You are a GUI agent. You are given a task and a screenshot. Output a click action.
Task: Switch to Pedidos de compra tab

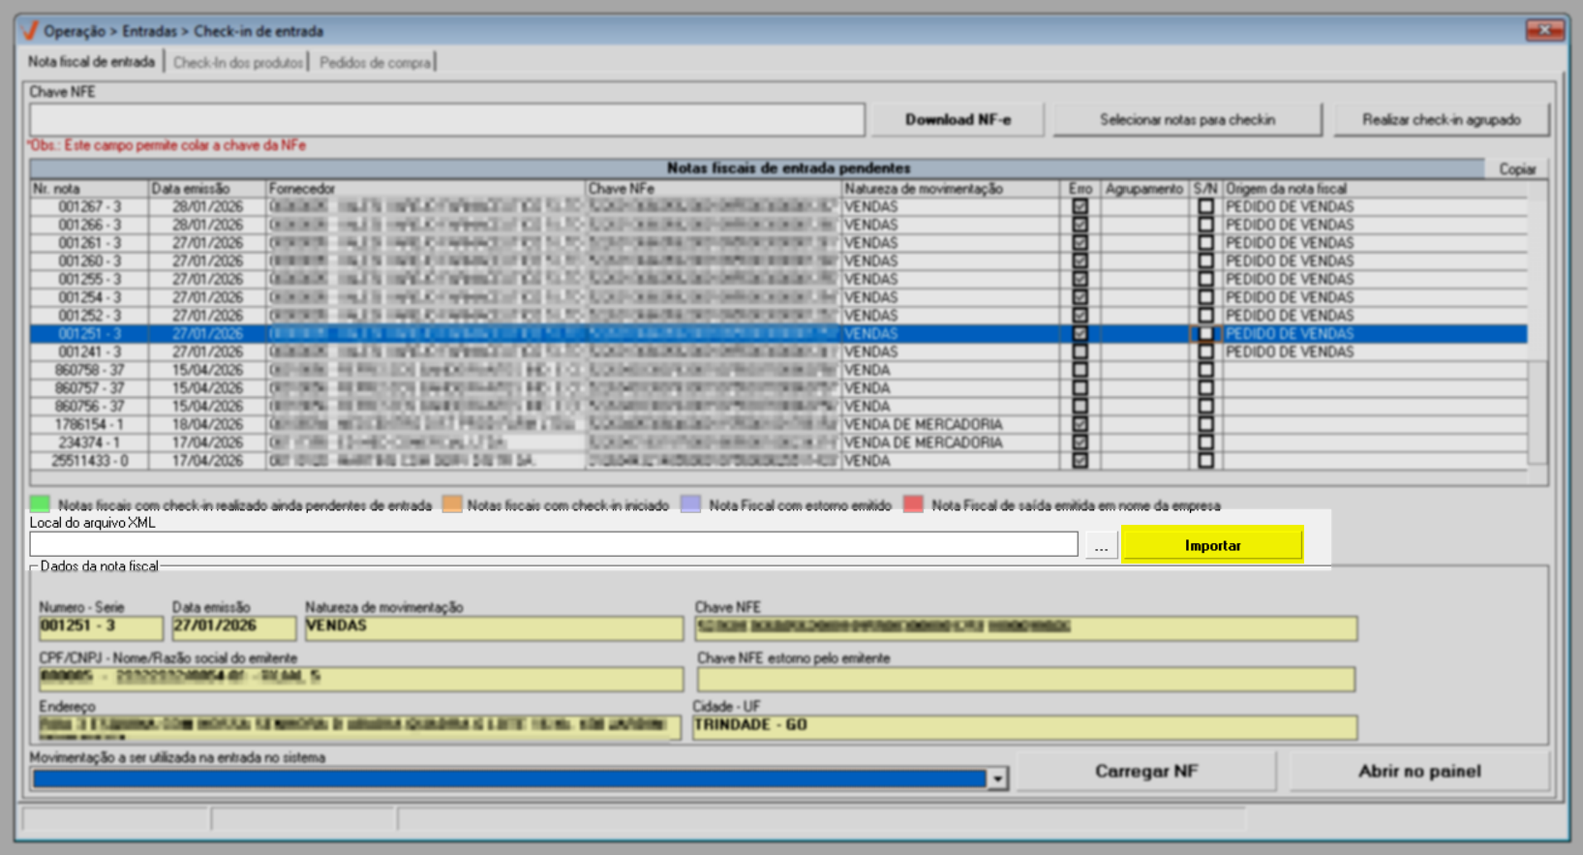pyautogui.click(x=375, y=63)
